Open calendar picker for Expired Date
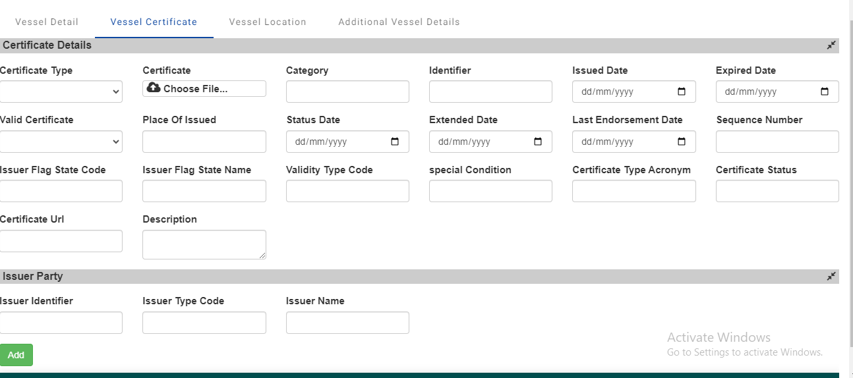The width and height of the screenshot is (853, 378). pyautogui.click(x=825, y=92)
